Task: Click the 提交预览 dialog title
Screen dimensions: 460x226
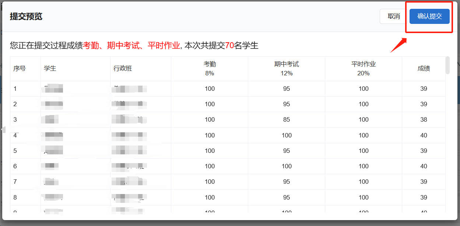Action: pos(26,17)
